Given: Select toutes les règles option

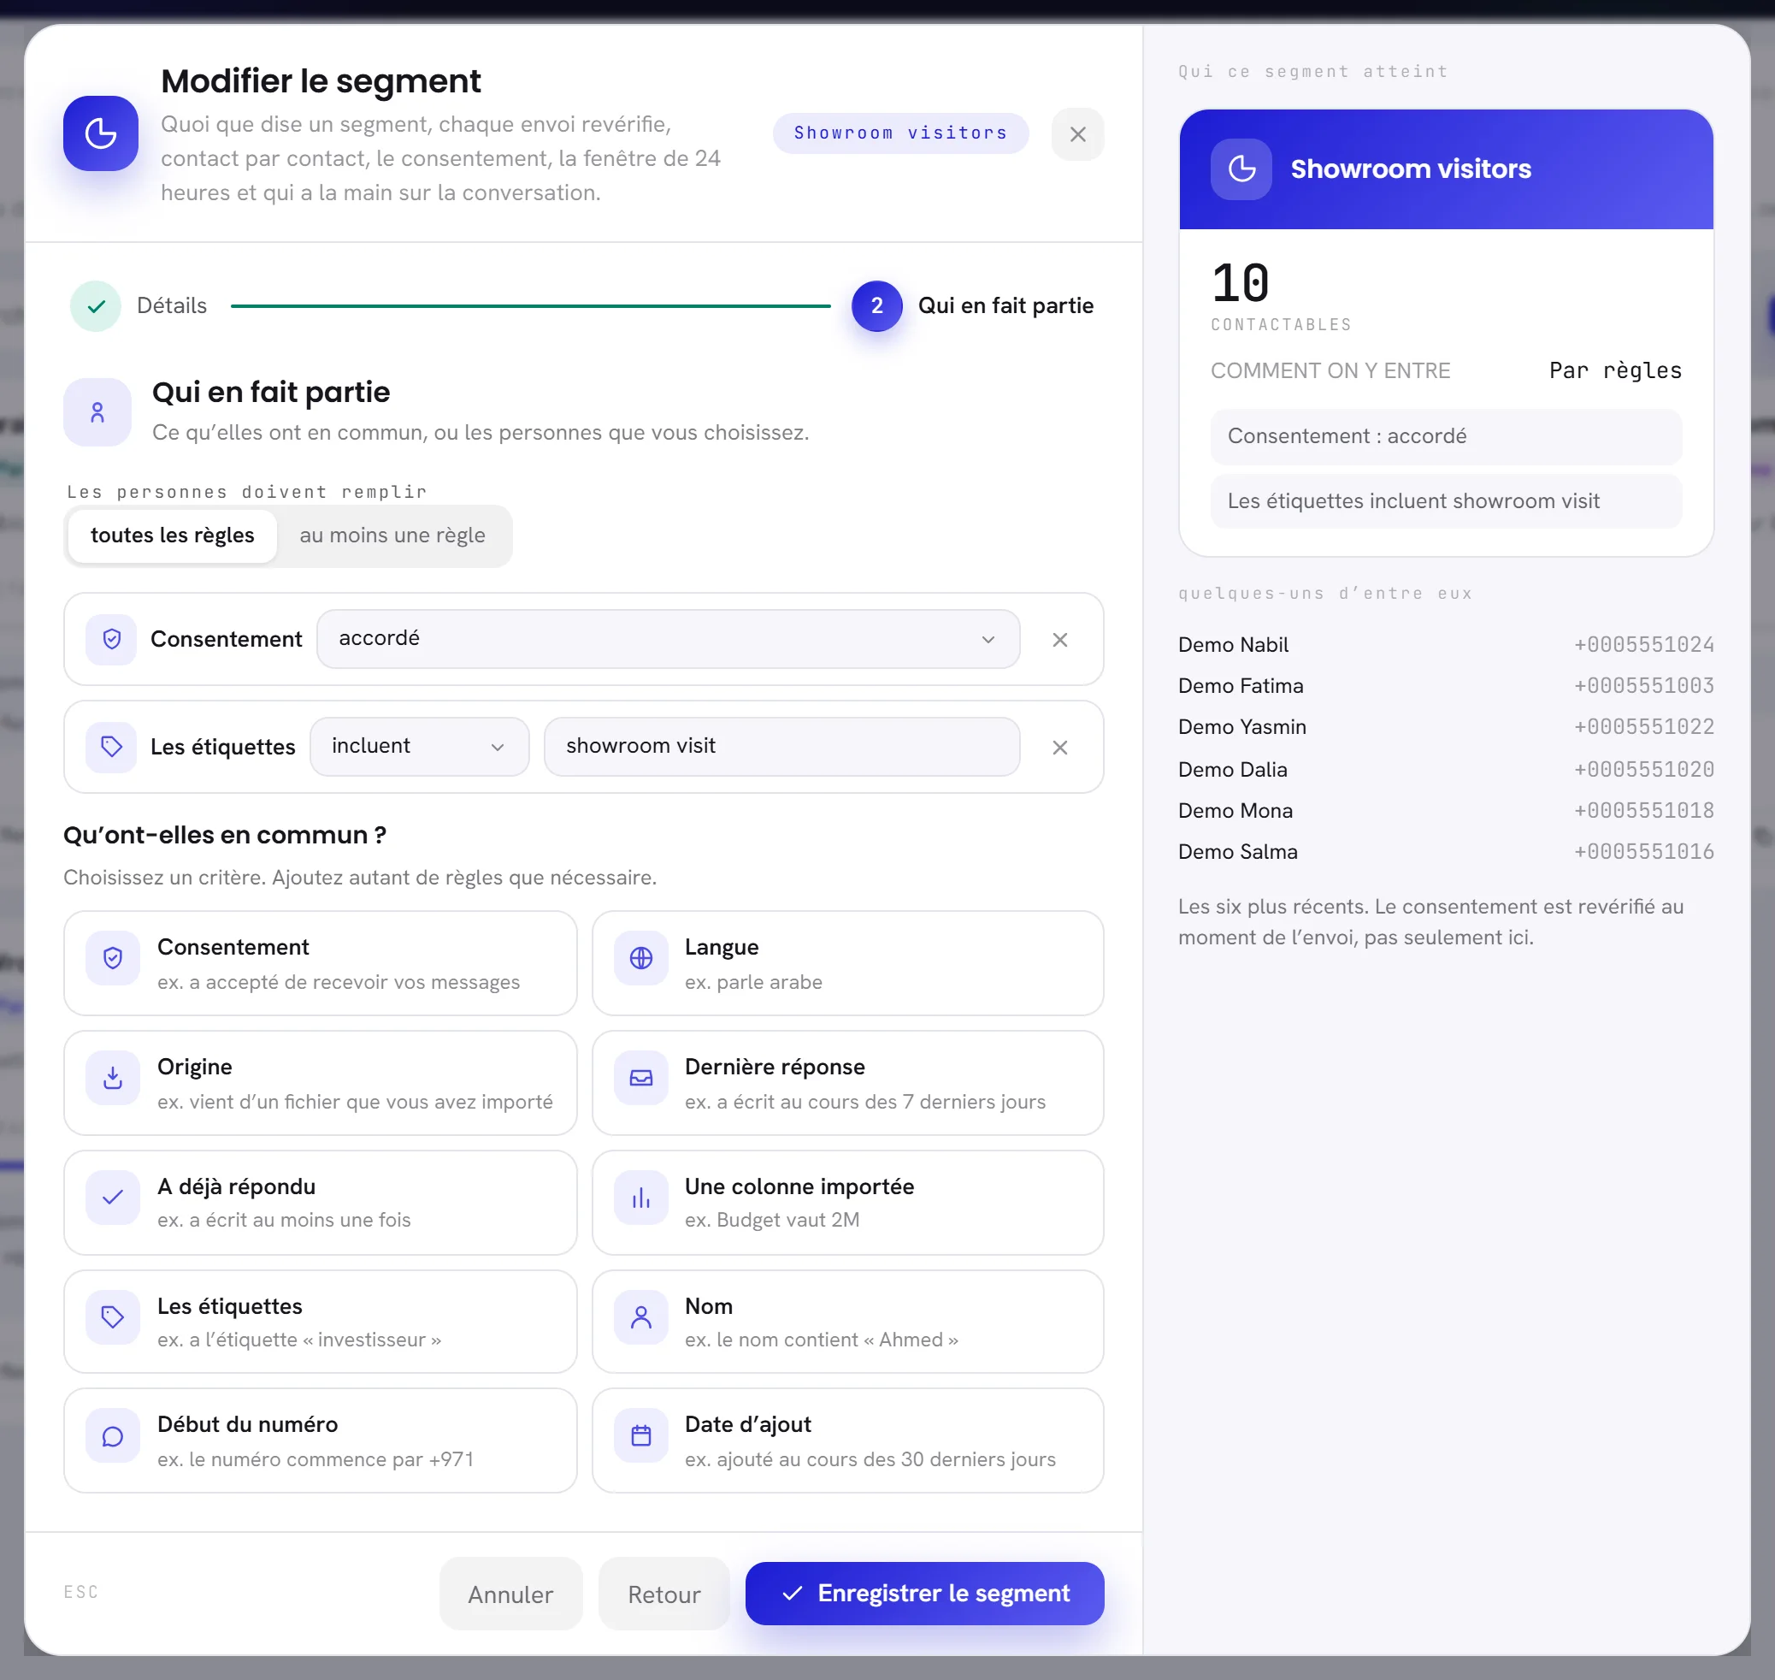Looking at the screenshot, I should [x=172, y=535].
